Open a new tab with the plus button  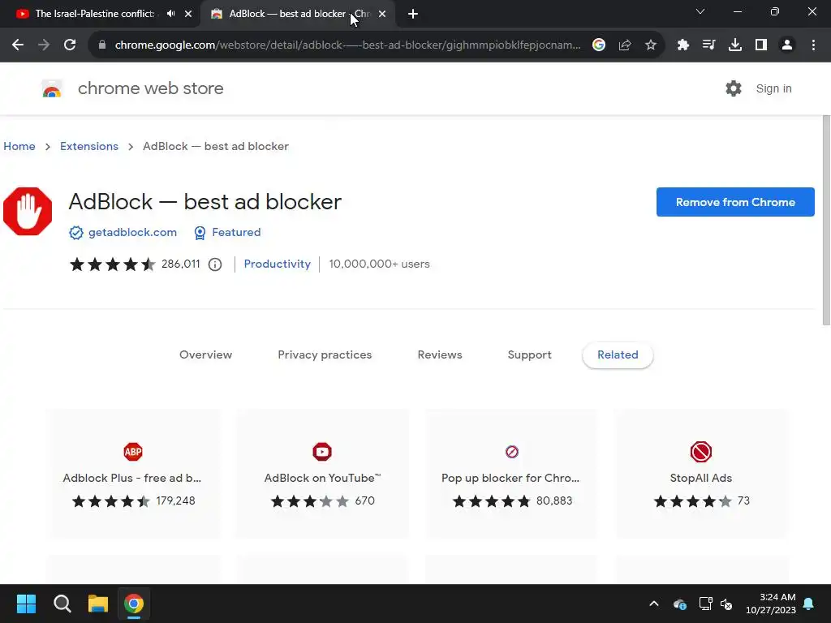click(413, 14)
